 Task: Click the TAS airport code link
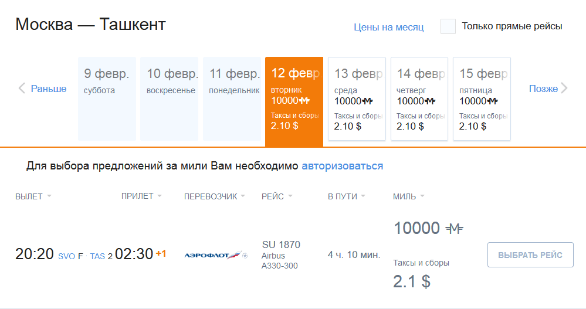click(x=97, y=256)
